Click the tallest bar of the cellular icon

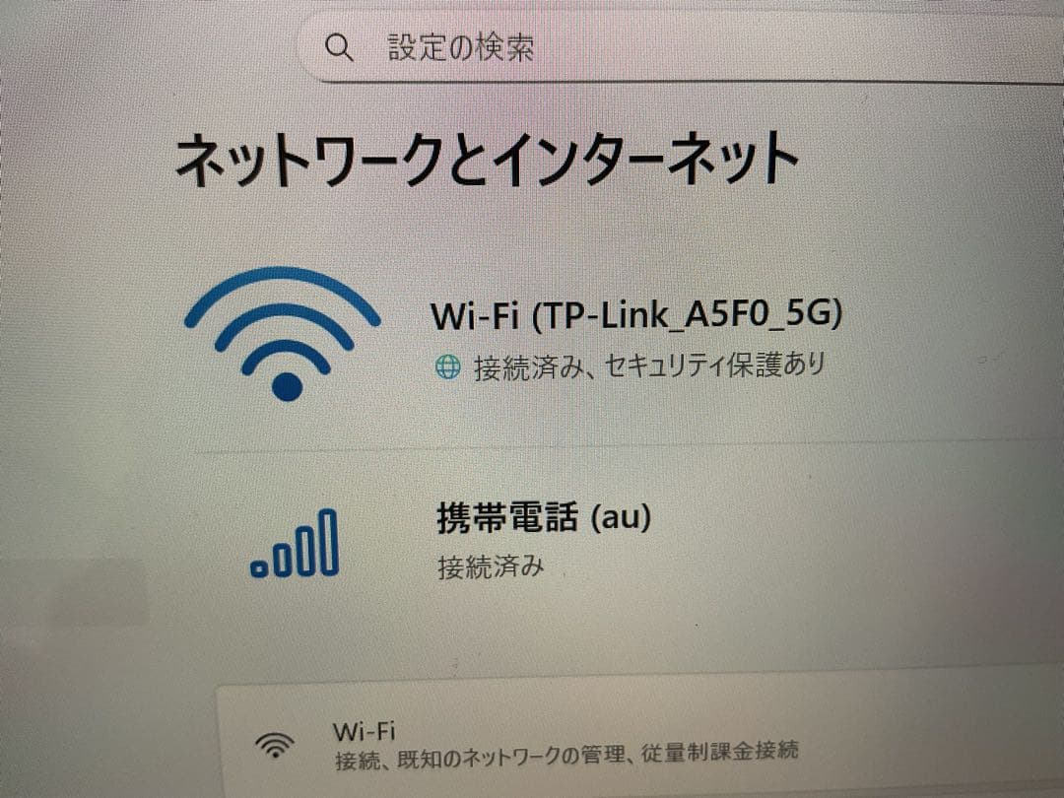tap(328, 543)
